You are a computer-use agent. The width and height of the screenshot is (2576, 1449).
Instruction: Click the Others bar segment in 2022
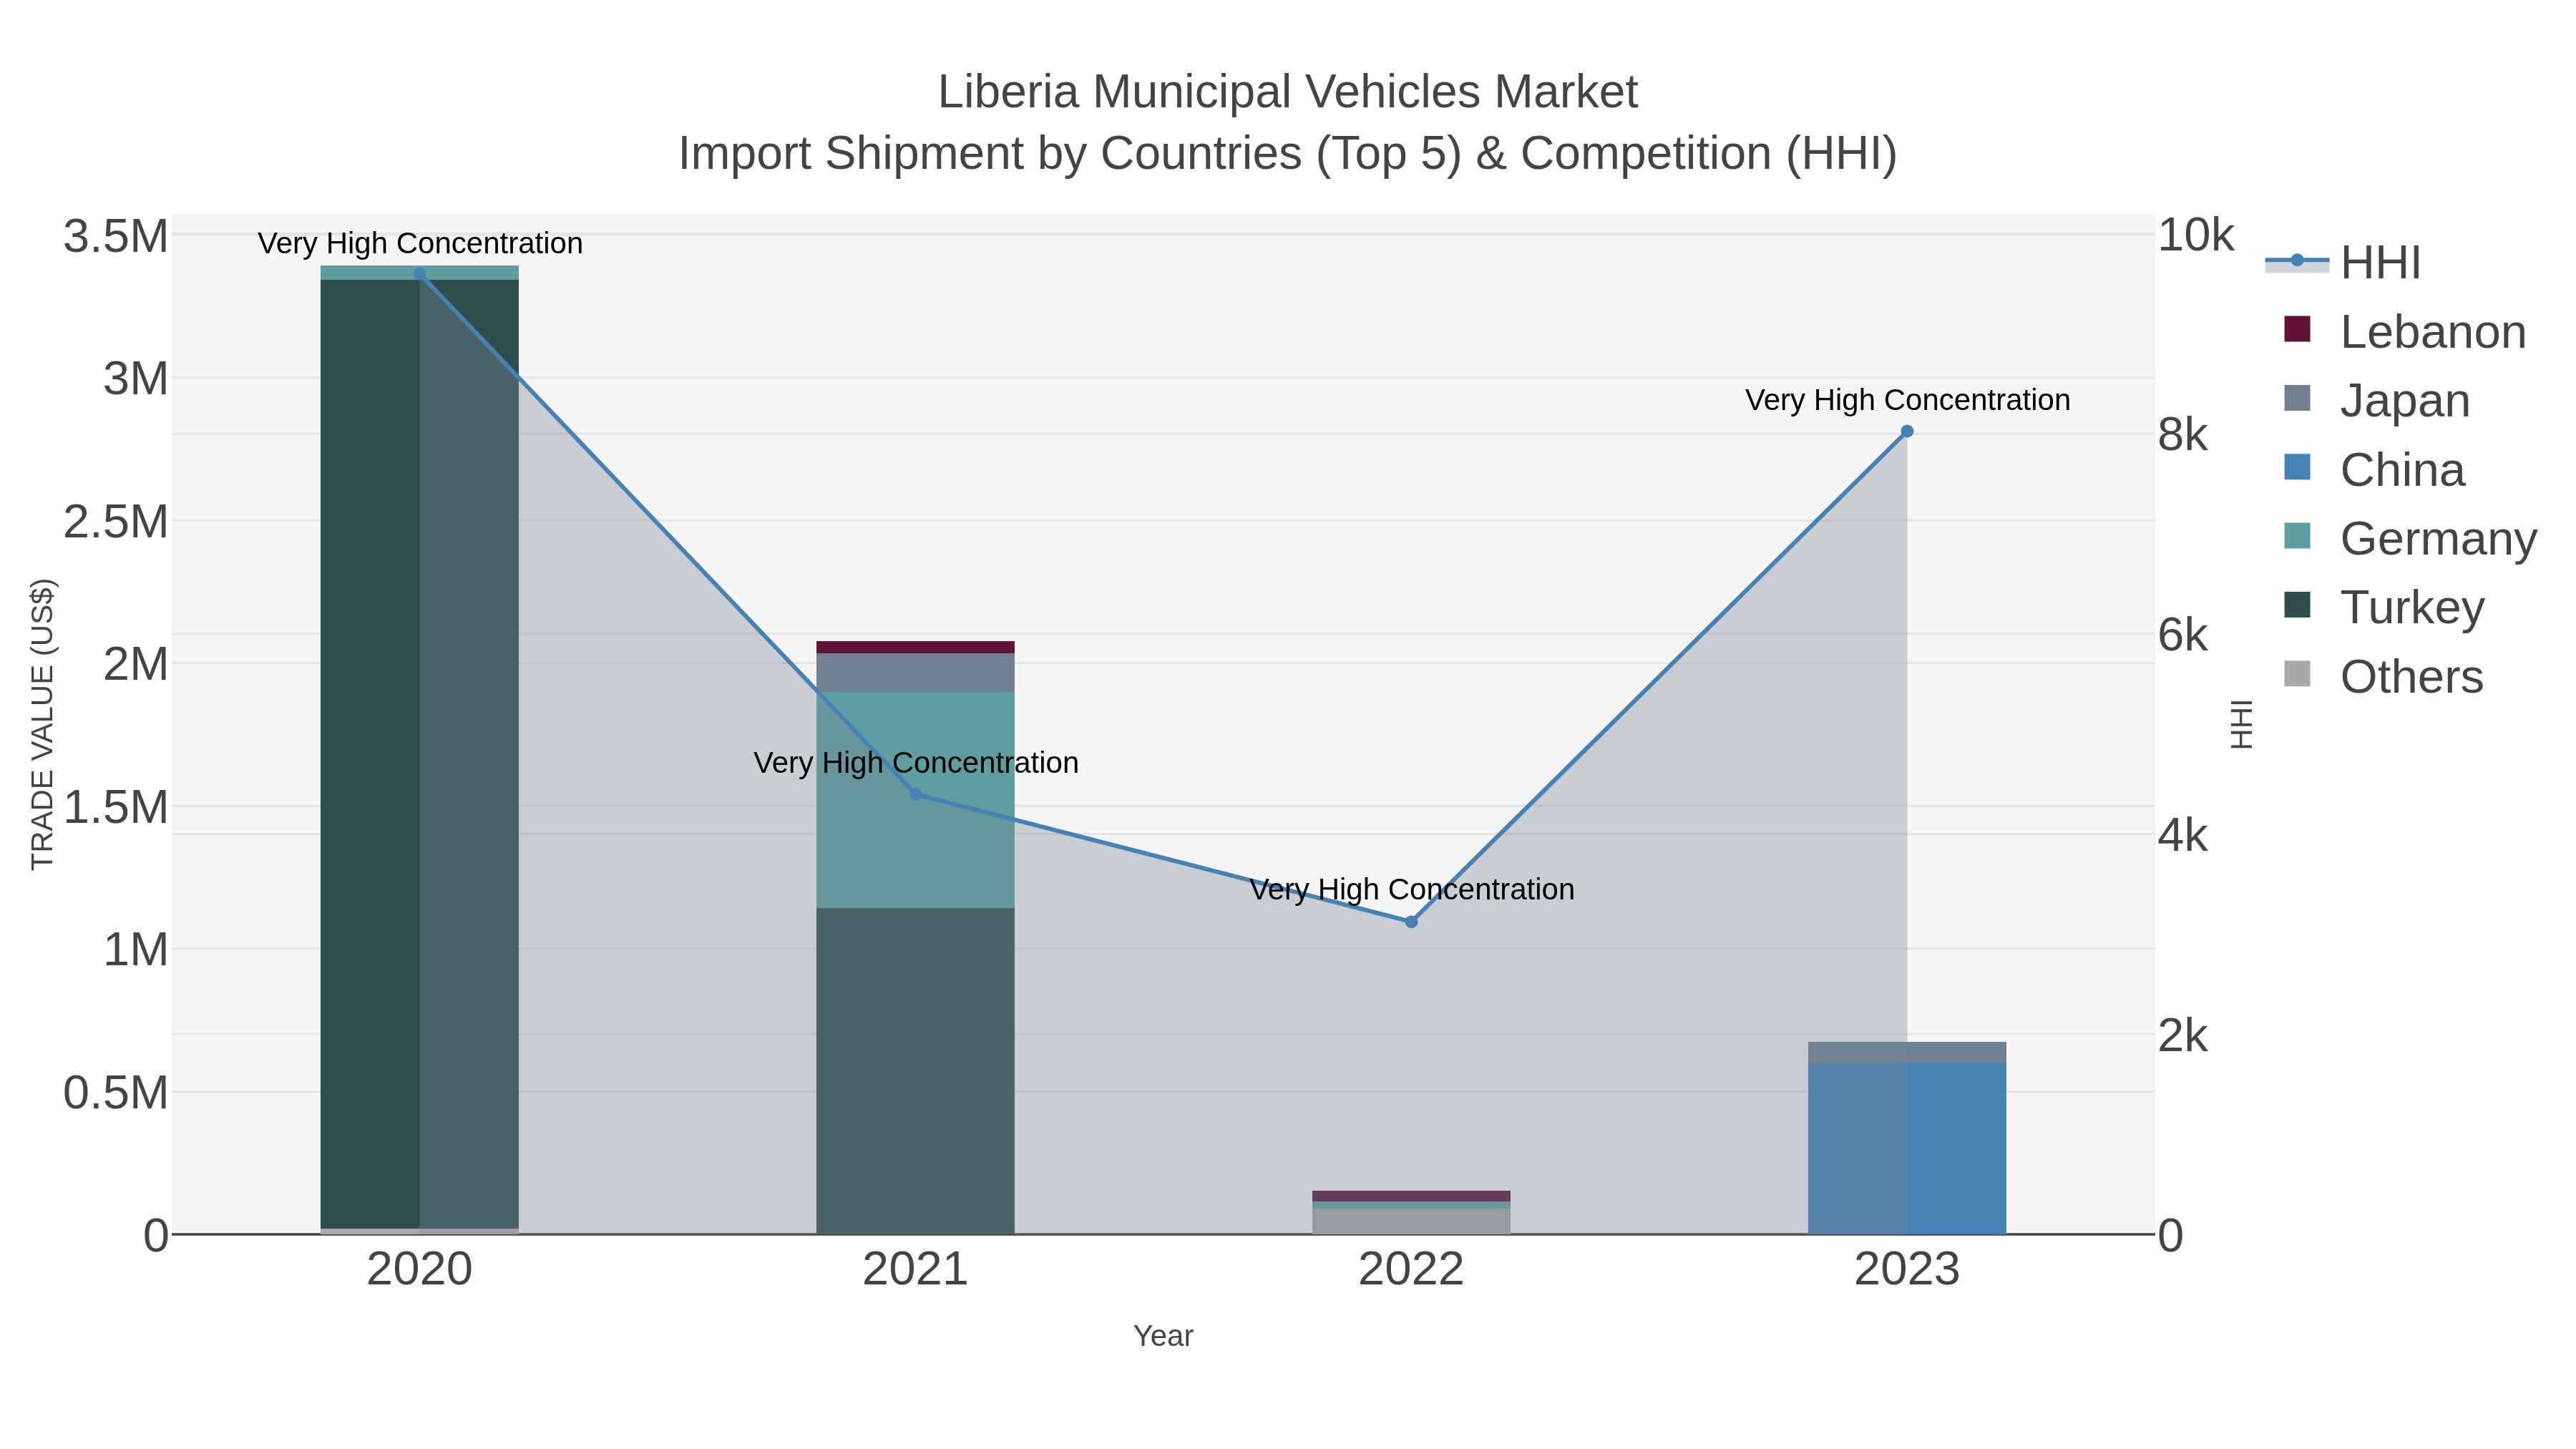(x=1411, y=1221)
